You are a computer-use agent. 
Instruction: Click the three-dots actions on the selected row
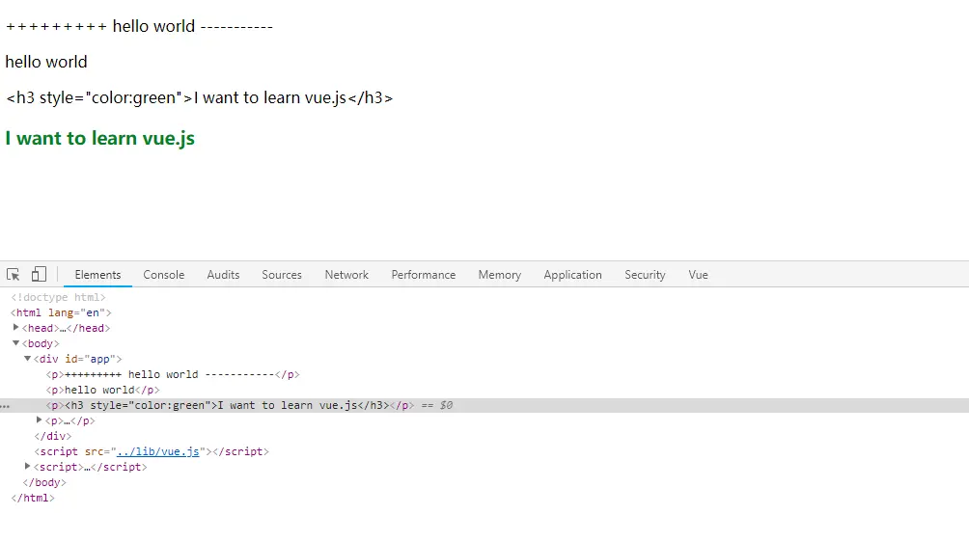[6, 406]
